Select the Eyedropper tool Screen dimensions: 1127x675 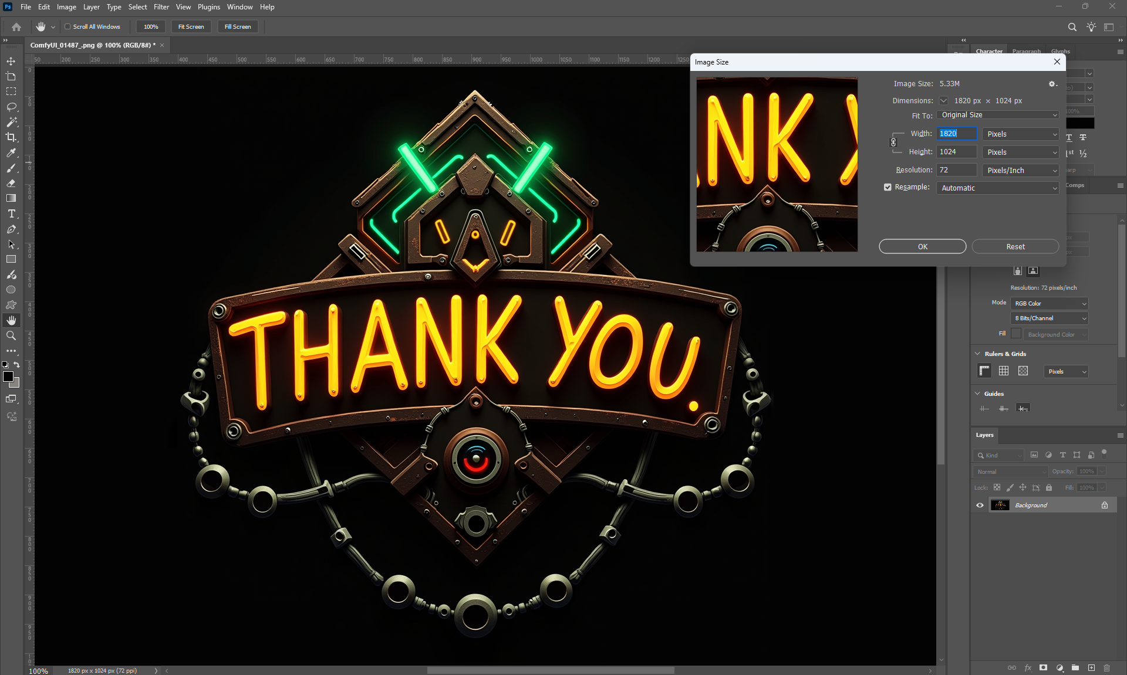[x=11, y=152]
